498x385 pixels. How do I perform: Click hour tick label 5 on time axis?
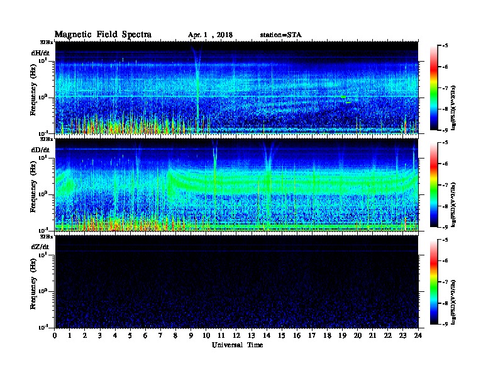point(130,335)
